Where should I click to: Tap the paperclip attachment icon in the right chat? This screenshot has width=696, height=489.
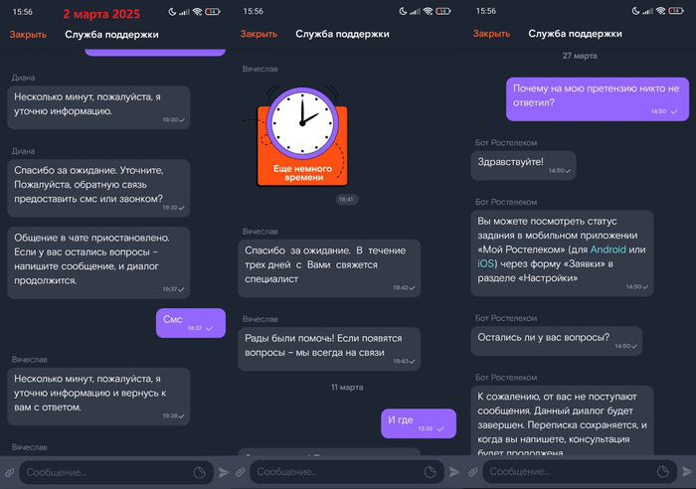[x=469, y=473]
